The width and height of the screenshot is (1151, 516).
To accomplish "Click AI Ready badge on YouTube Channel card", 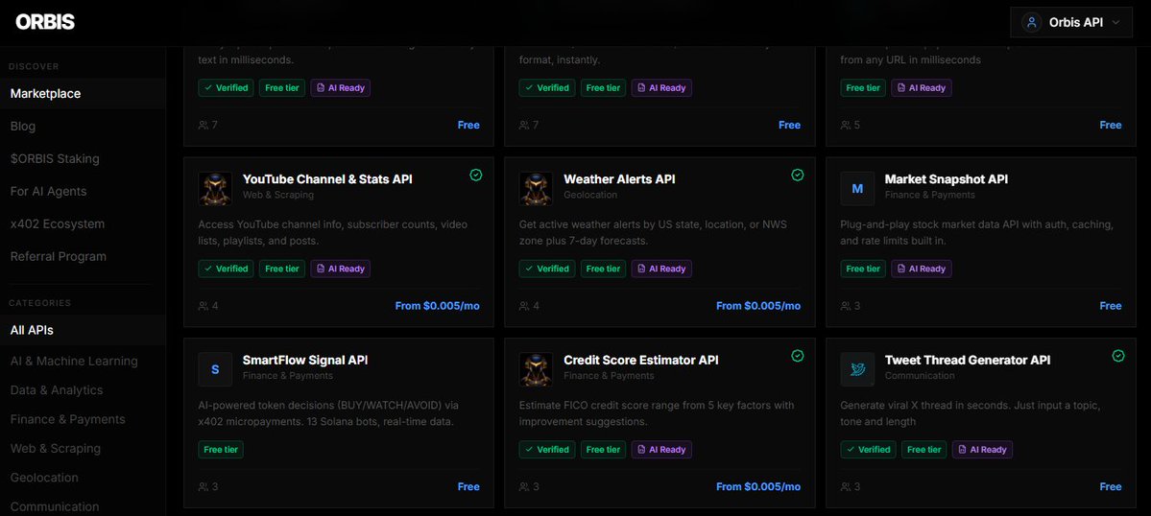I will point(341,269).
